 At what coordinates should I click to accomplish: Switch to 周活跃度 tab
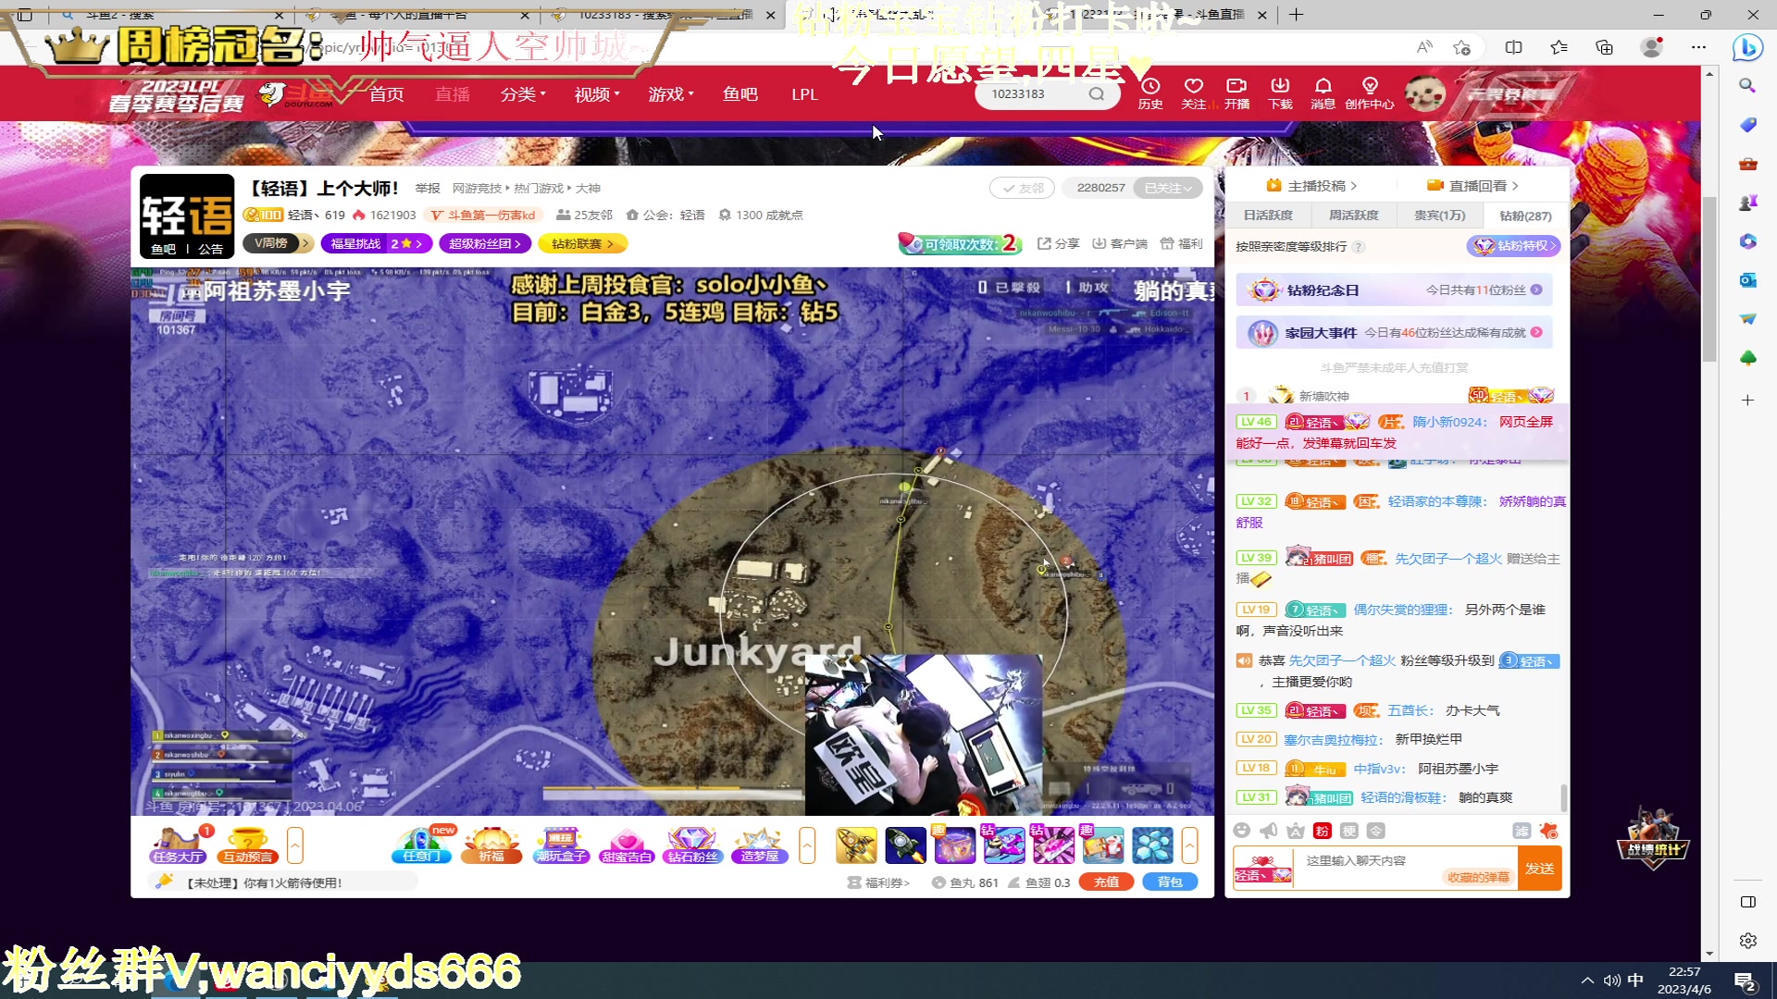coord(1353,215)
